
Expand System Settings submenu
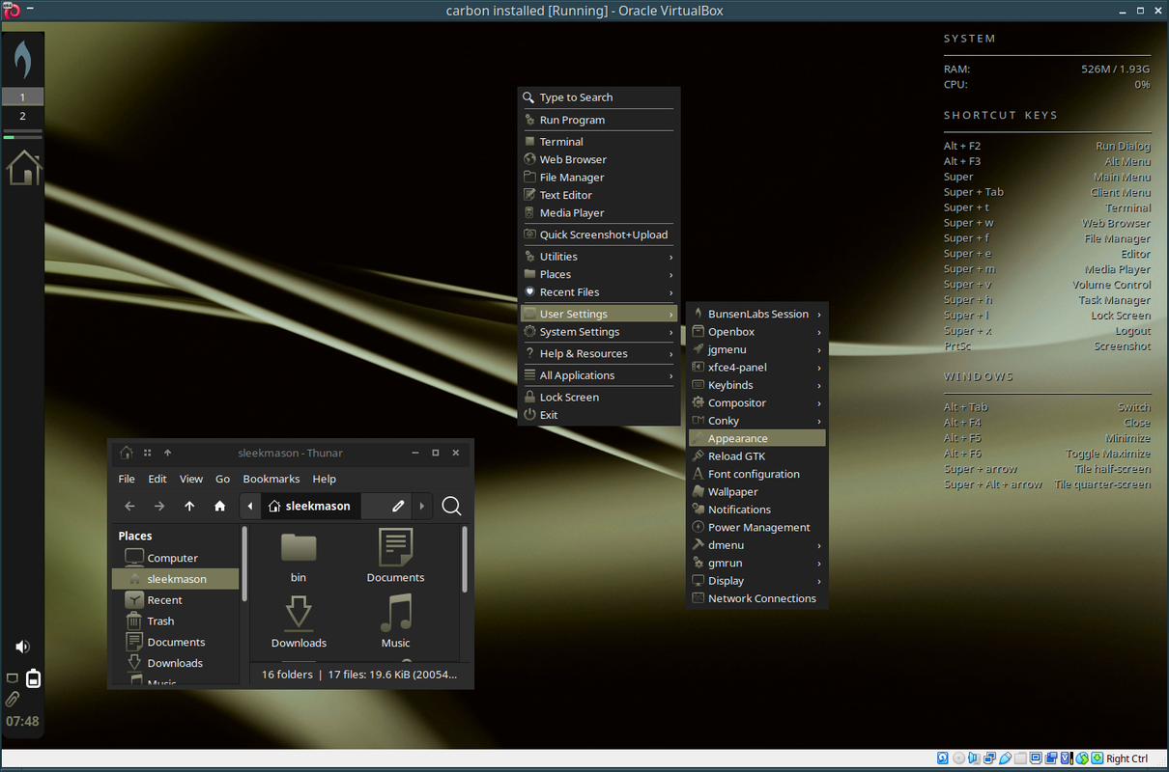point(598,332)
